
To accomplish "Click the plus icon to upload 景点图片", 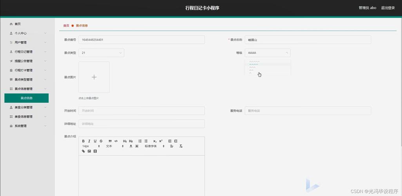I will tap(94, 77).
